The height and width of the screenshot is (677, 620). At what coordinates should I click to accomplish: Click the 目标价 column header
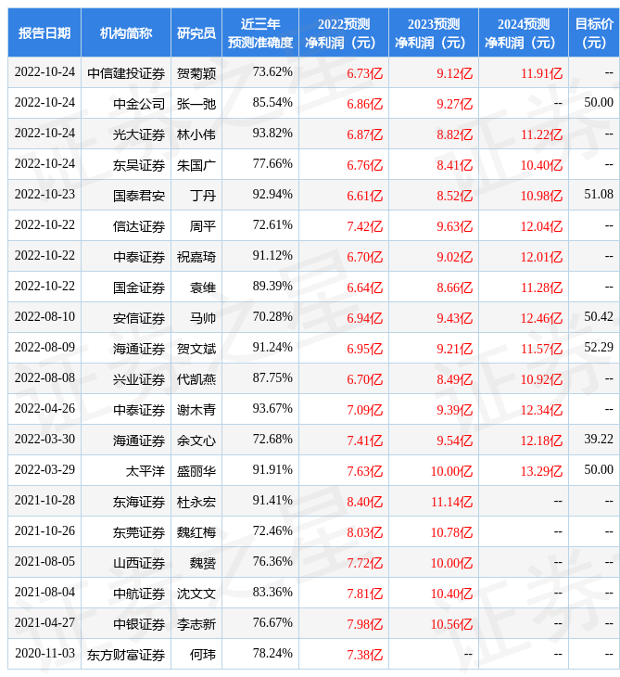click(594, 32)
